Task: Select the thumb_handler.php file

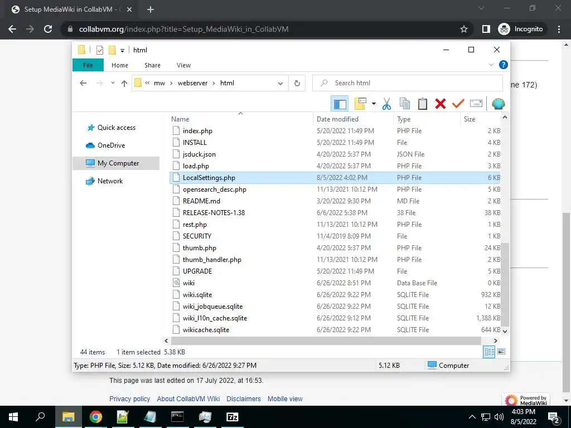Action: 212,260
